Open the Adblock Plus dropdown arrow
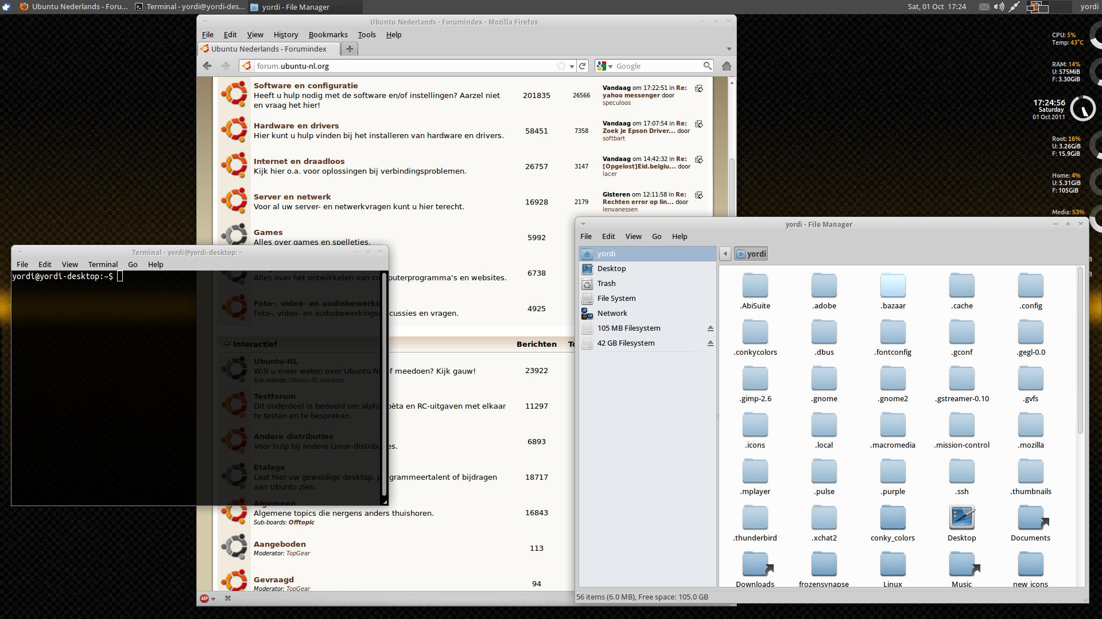 tap(213, 599)
